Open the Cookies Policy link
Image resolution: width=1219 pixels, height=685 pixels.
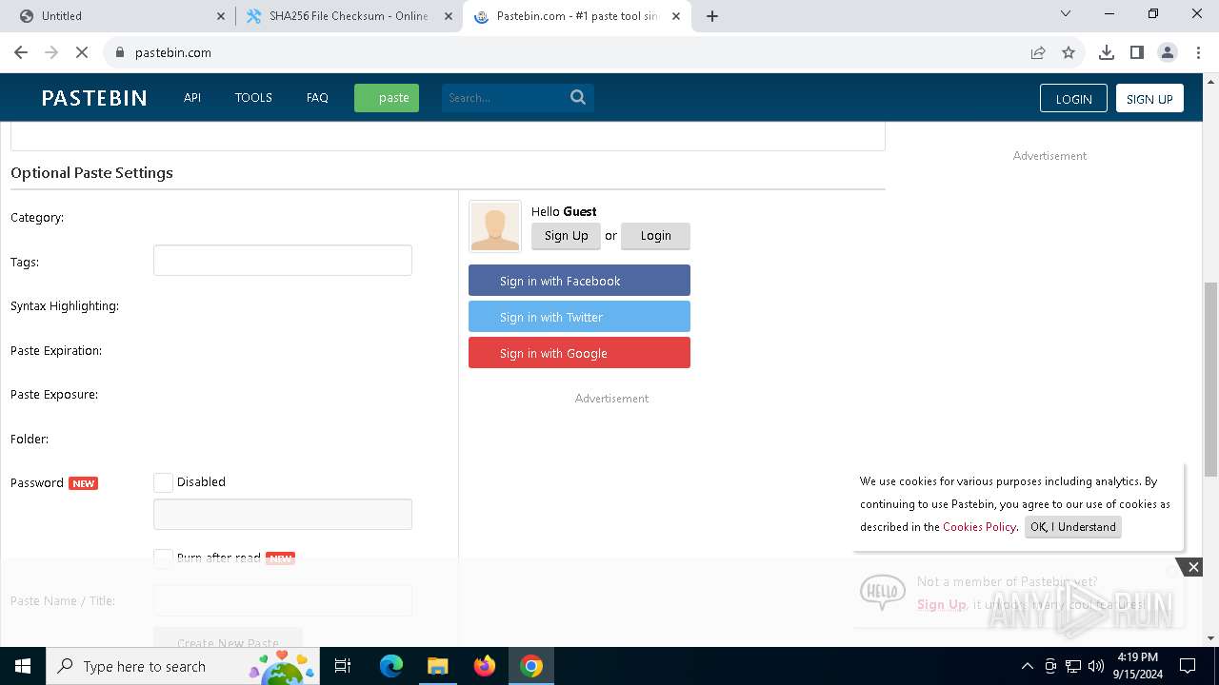tap(980, 527)
